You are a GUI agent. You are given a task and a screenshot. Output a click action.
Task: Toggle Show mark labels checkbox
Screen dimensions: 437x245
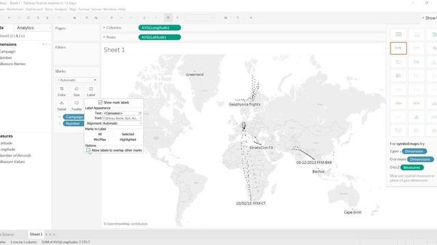click(100, 103)
